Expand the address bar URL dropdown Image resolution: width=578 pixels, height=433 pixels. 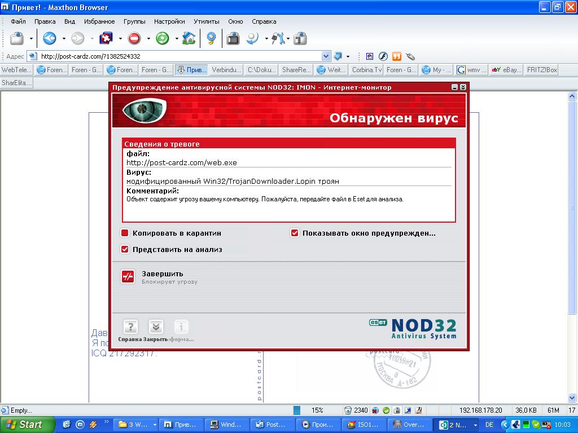(326, 56)
